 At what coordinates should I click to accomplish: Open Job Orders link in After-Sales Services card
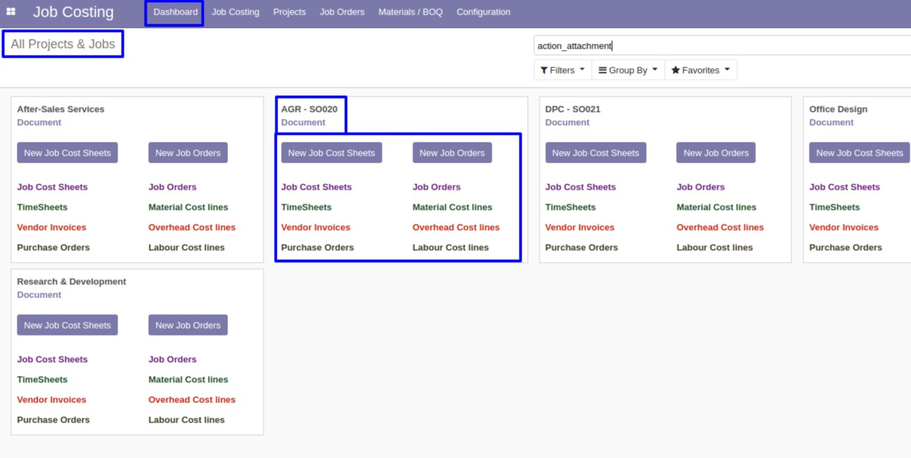[x=172, y=187]
